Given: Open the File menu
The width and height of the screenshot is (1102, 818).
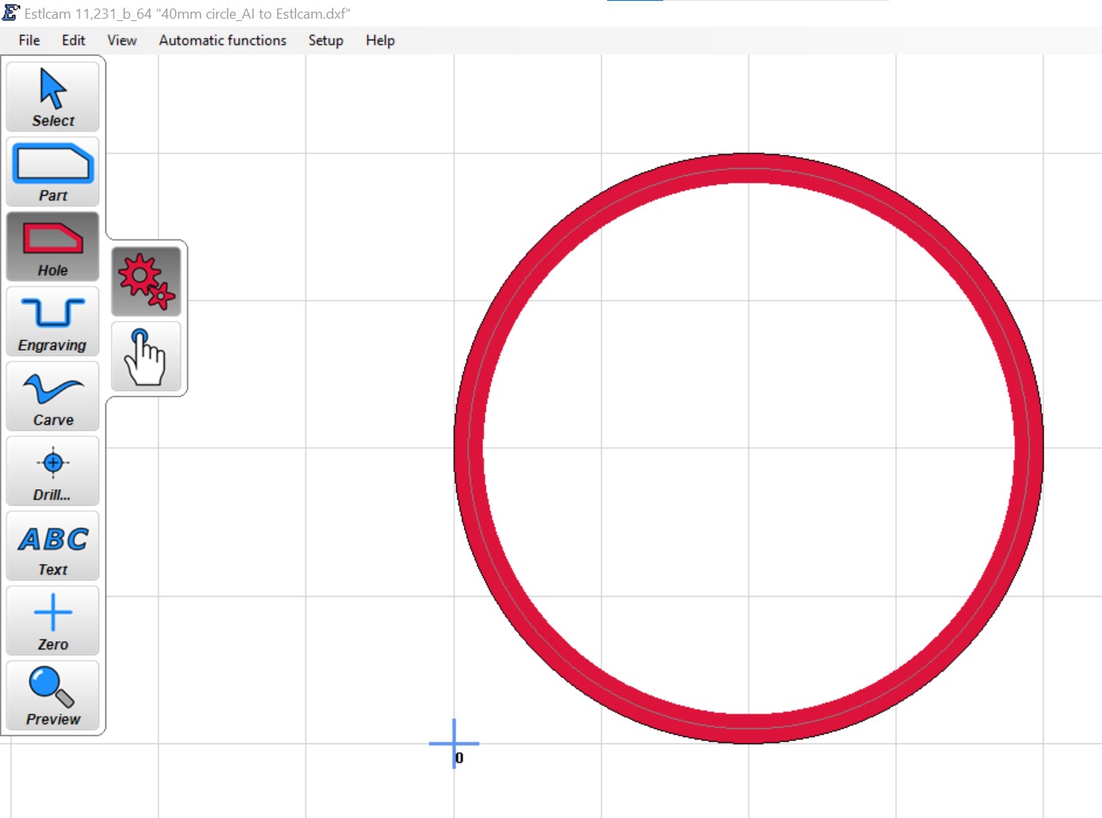Looking at the screenshot, I should click(x=30, y=41).
